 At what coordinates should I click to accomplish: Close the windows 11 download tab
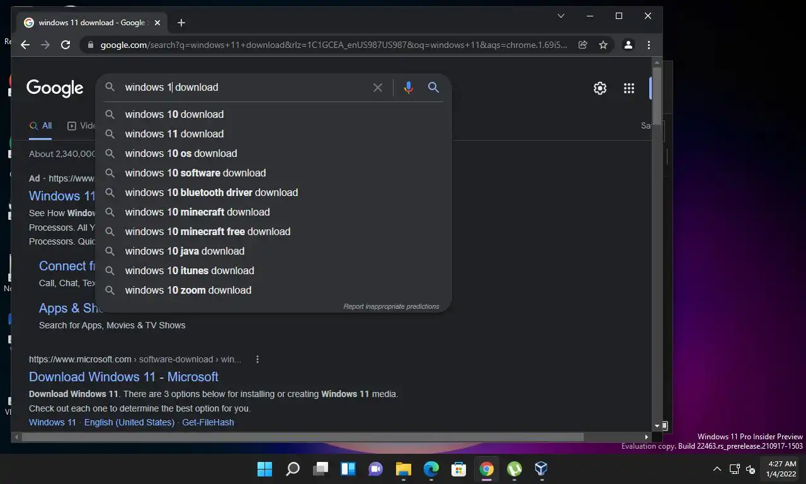157,23
